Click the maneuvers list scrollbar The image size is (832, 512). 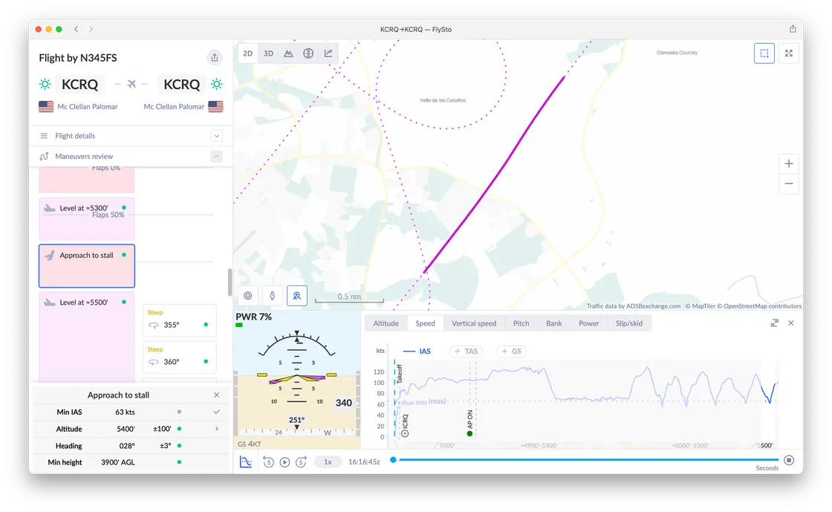230,282
